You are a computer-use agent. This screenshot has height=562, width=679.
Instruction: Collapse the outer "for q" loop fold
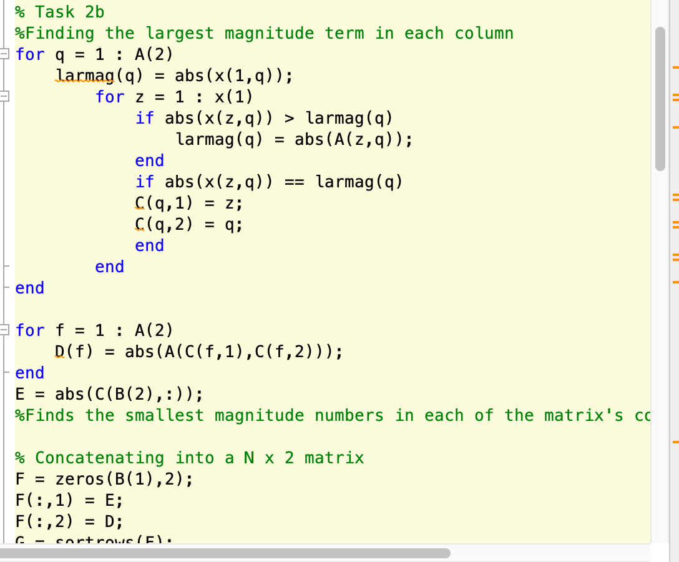coord(5,54)
